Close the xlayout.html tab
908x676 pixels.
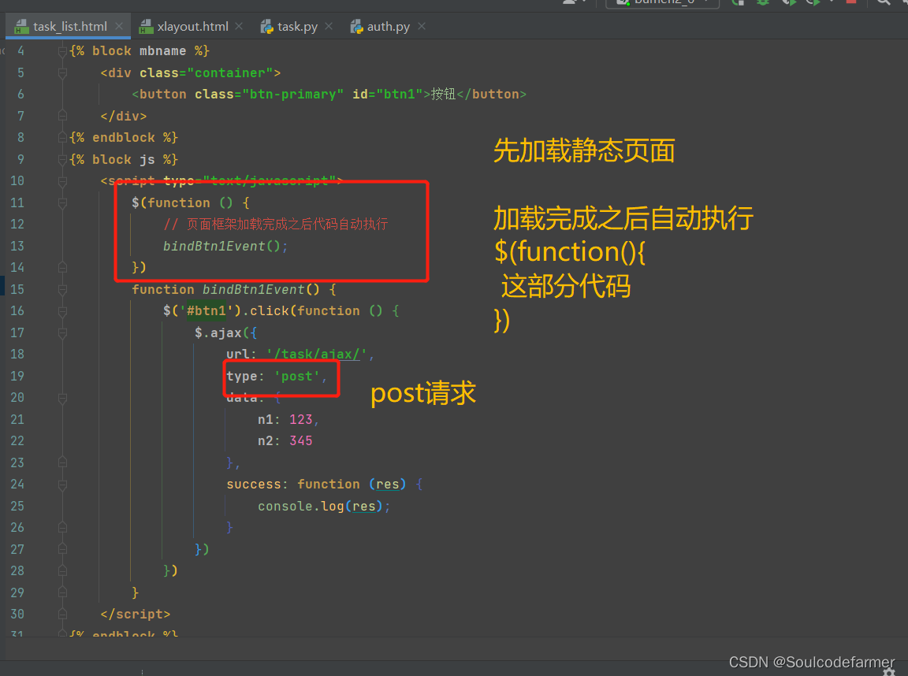pyautogui.click(x=239, y=27)
